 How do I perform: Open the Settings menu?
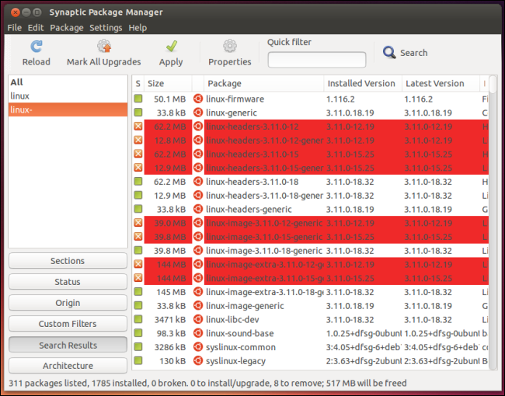click(x=106, y=27)
